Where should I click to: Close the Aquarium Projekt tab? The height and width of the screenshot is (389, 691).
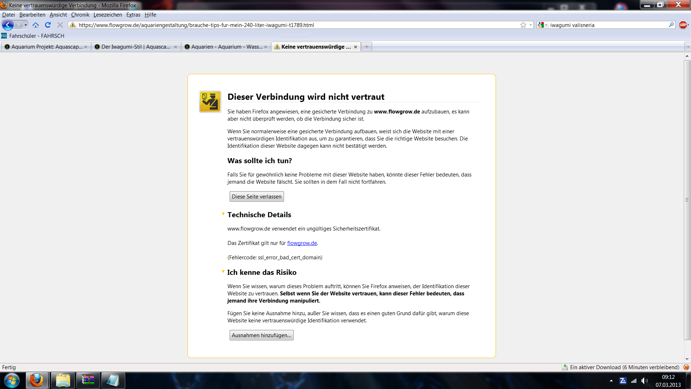(86, 47)
